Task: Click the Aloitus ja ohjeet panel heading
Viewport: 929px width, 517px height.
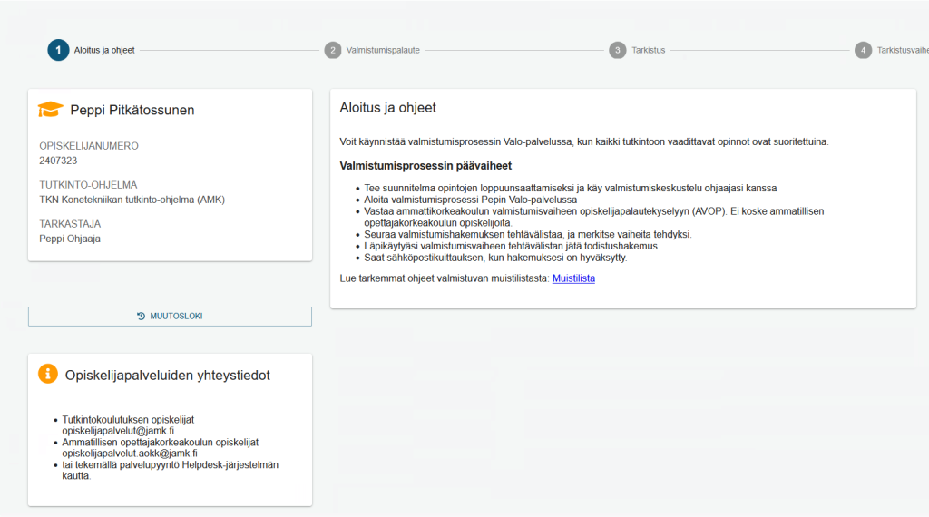Action: coord(387,108)
